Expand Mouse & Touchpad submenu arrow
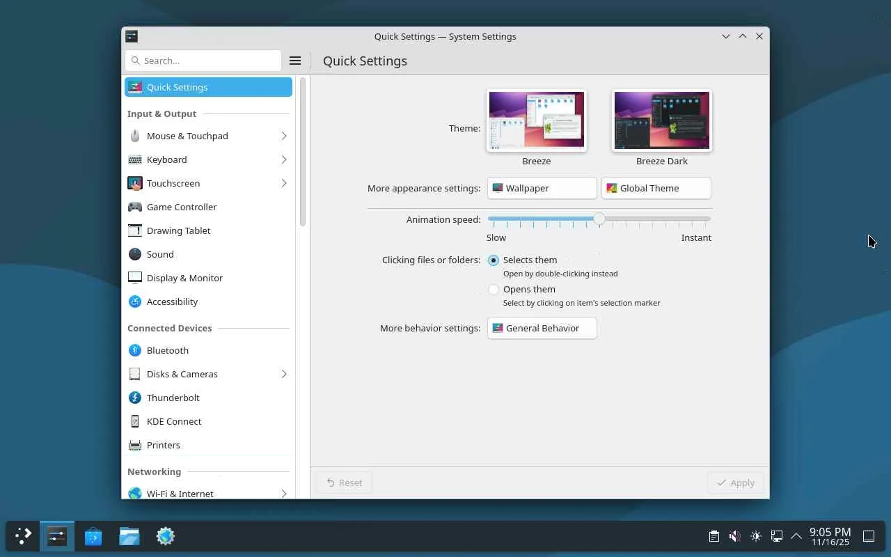Viewport: 891px width, 557px height. click(284, 136)
